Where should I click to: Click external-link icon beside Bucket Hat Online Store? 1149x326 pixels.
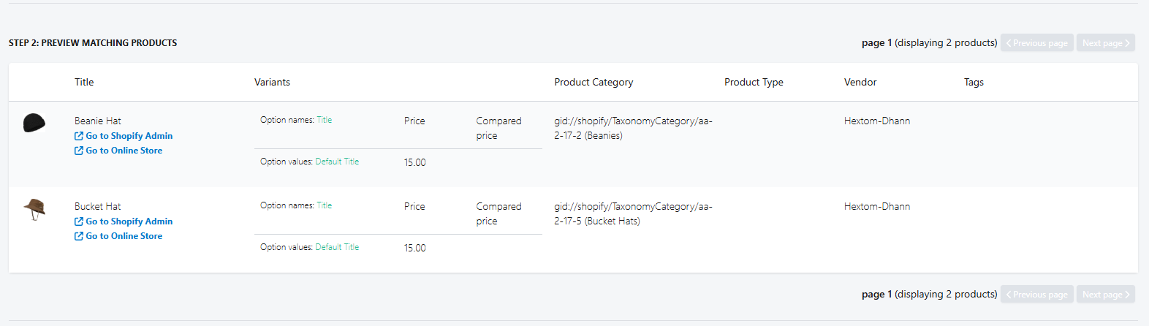(x=79, y=236)
